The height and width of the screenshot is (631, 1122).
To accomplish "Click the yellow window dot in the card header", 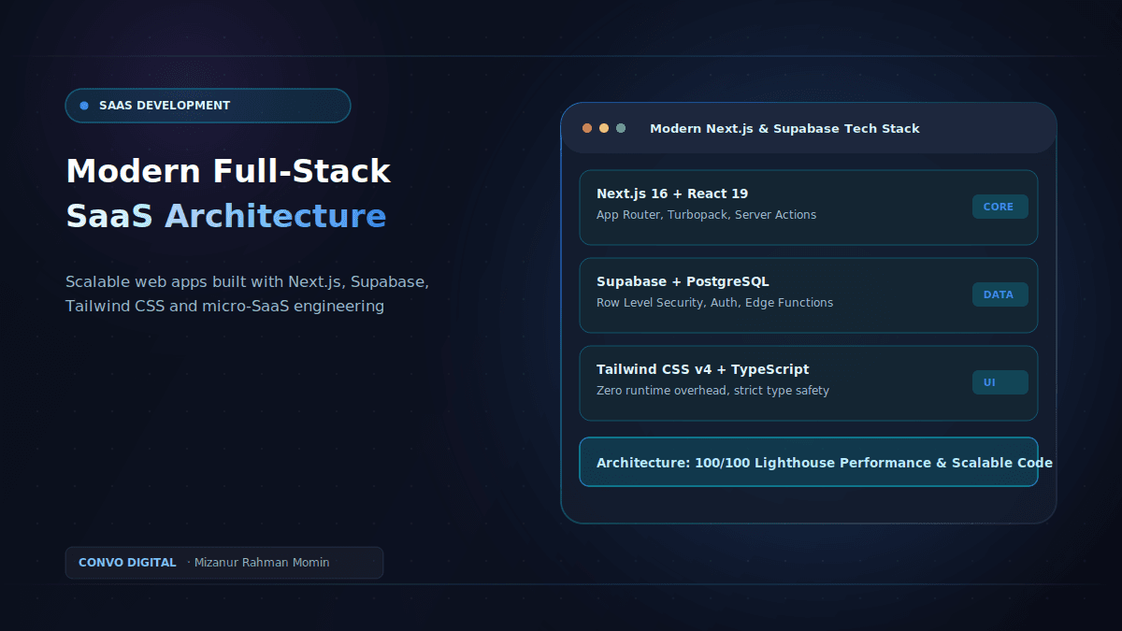I will pyautogui.click(x=604, y=128).
